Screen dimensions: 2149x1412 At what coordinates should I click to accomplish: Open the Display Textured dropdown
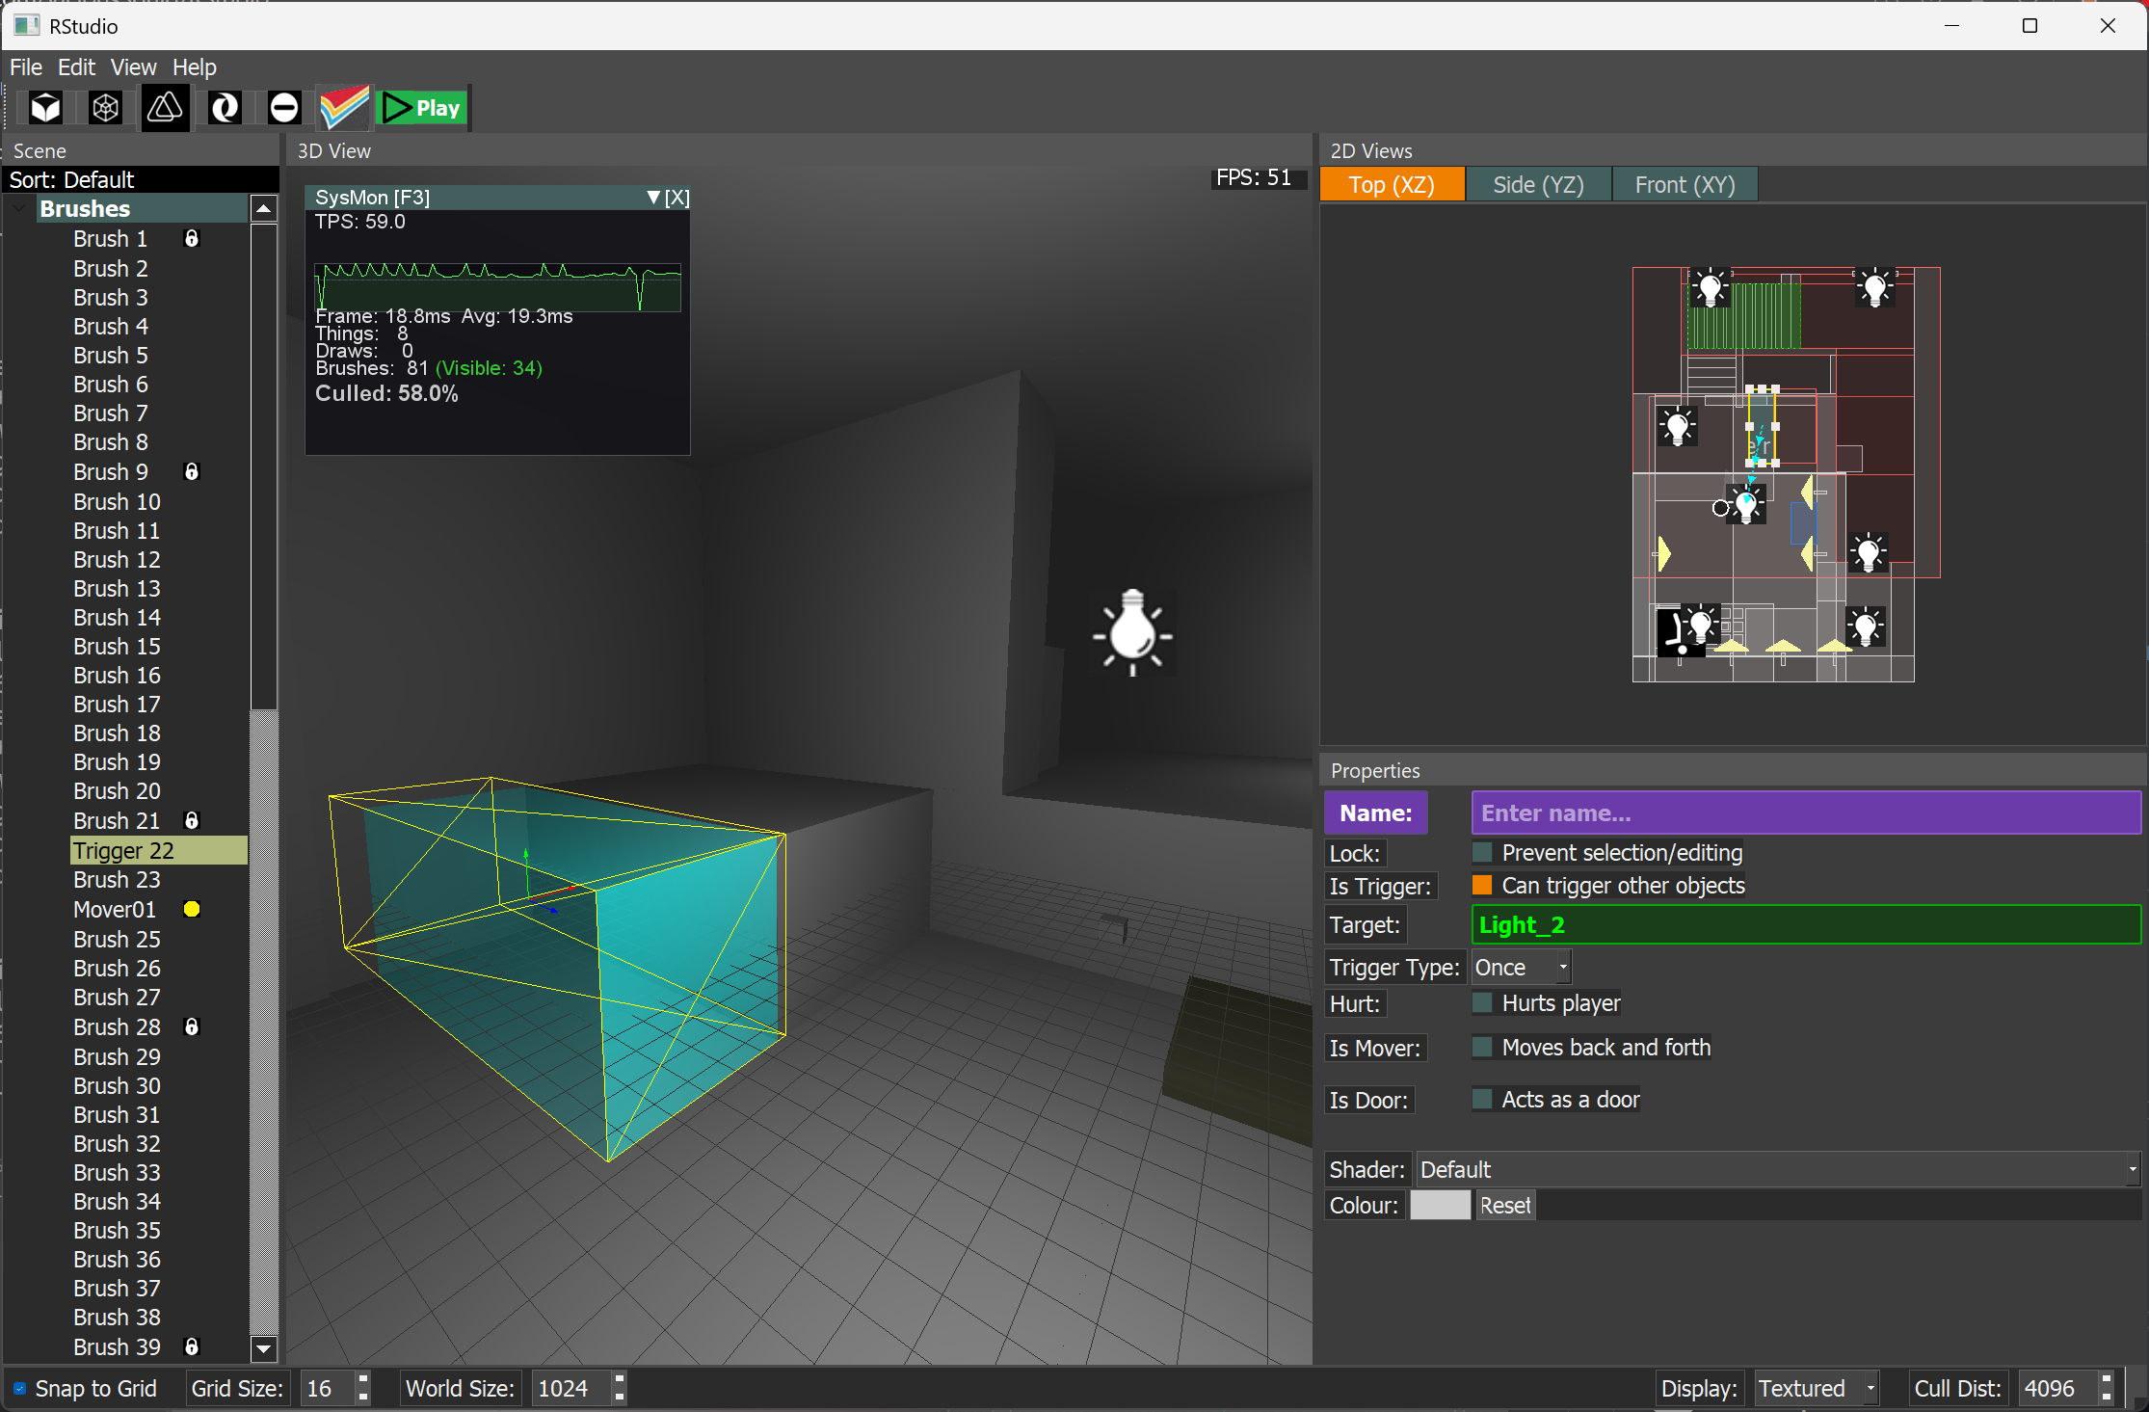point(1816,1389)
